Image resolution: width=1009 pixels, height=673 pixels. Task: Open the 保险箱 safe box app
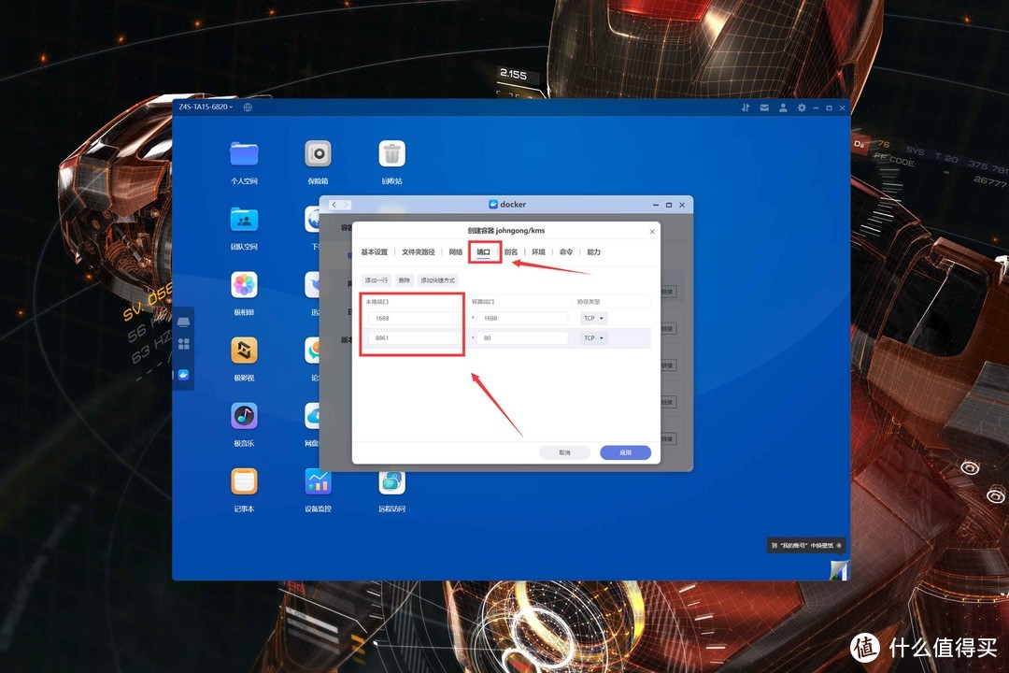click(x=318, y=155)
